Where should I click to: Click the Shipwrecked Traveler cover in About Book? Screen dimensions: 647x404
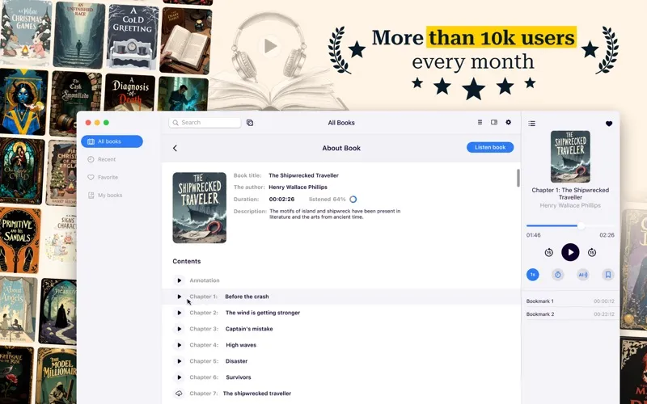199,208
